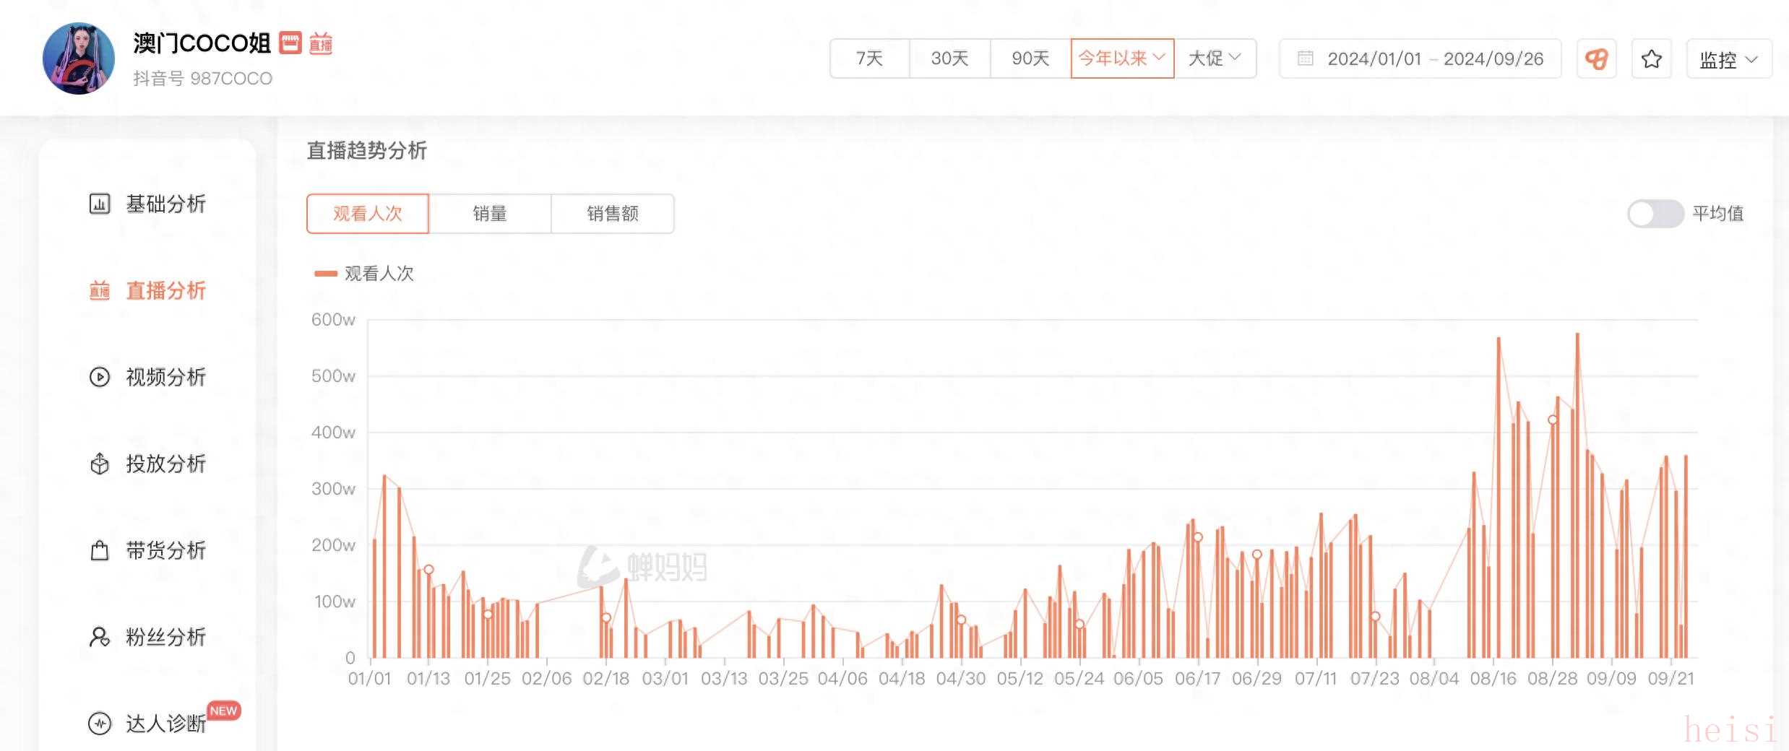Select the 30天 time range
The width and height of the screenshot is (1789, 751).
[949, 58]
